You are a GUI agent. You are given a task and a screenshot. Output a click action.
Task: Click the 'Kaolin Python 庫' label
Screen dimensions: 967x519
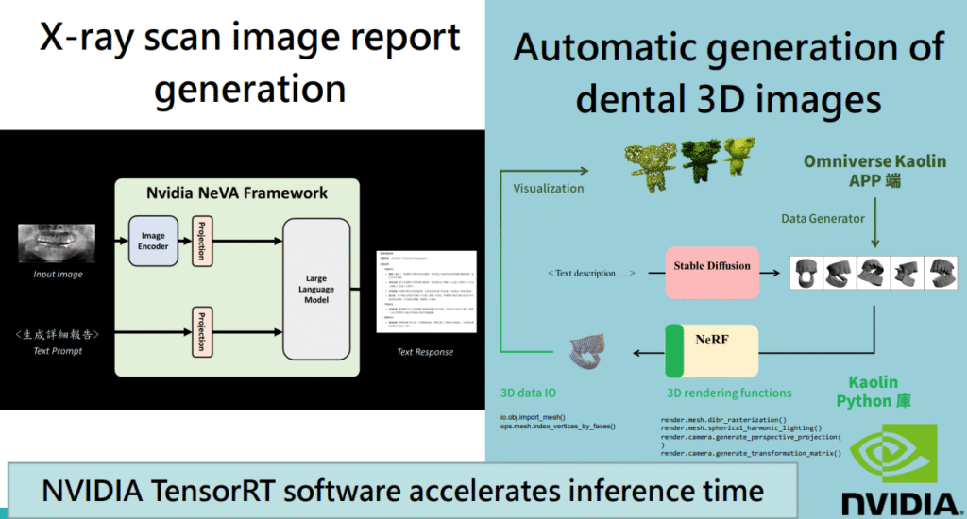[x=874, y=392]
